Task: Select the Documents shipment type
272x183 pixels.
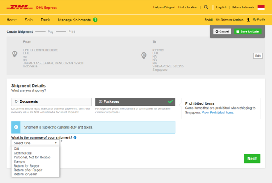Action: 51,102
